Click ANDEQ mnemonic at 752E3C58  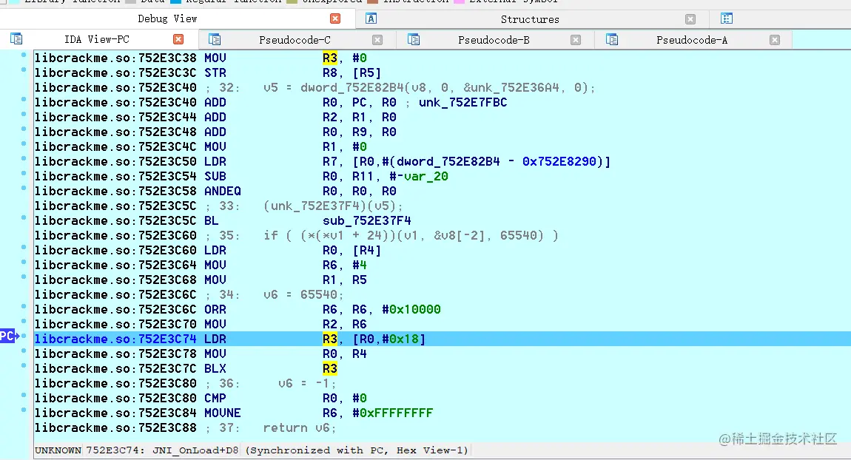pyautogui.click(x=223, y=191)
